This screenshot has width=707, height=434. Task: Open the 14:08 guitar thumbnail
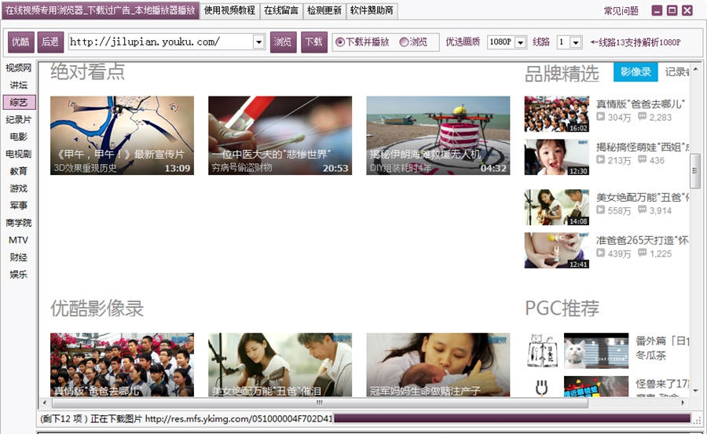click(x=556, y=207)
